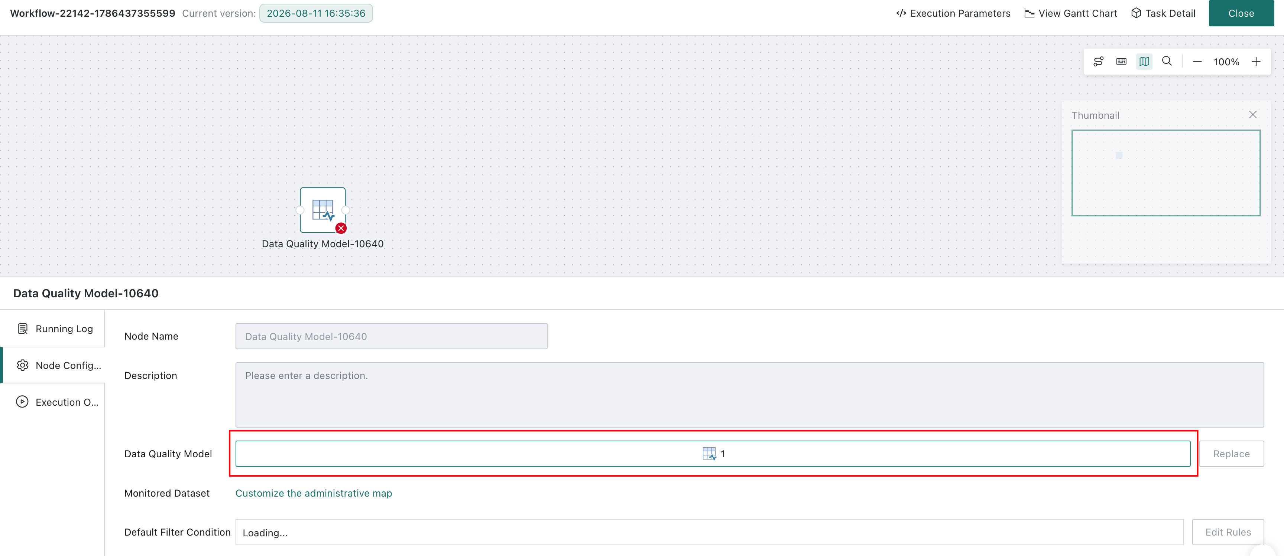Click the red error badge on the node
The height and width of the screenshot is (556, 1284).
(x=341, y=229)
